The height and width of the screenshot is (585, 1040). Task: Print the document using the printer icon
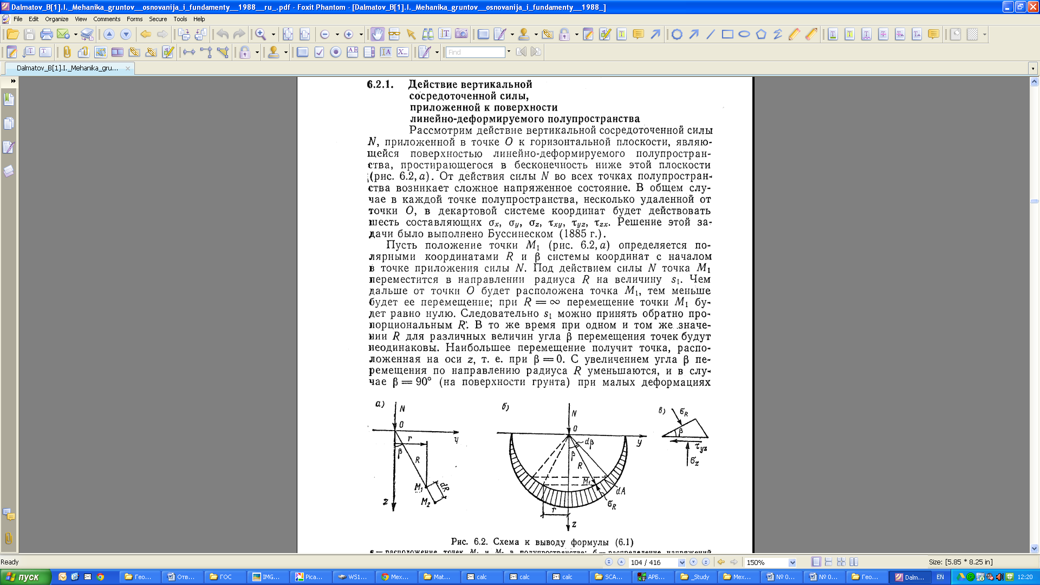coord(46,35)
